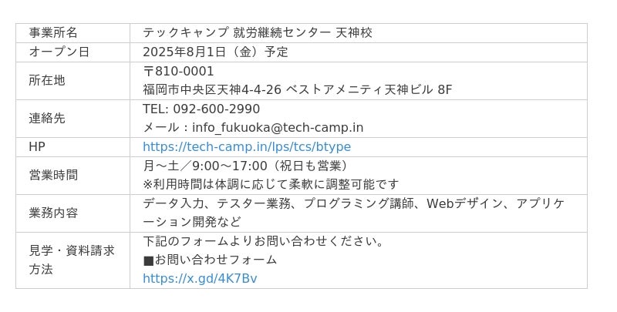Select the 所在地 label cell
The image size is (617, 312).
coord(72,81)
